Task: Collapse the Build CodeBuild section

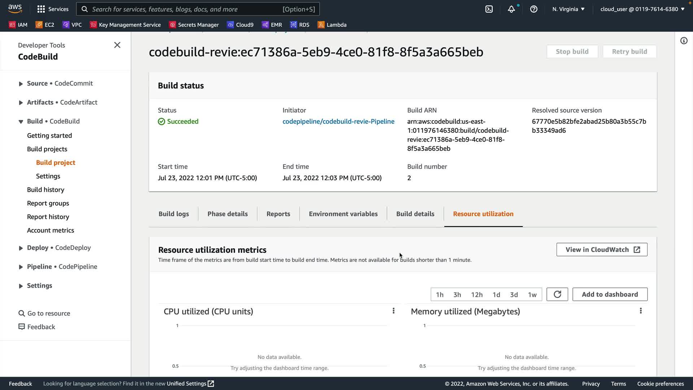Action: pyautogui.click(x=21, y=122)
